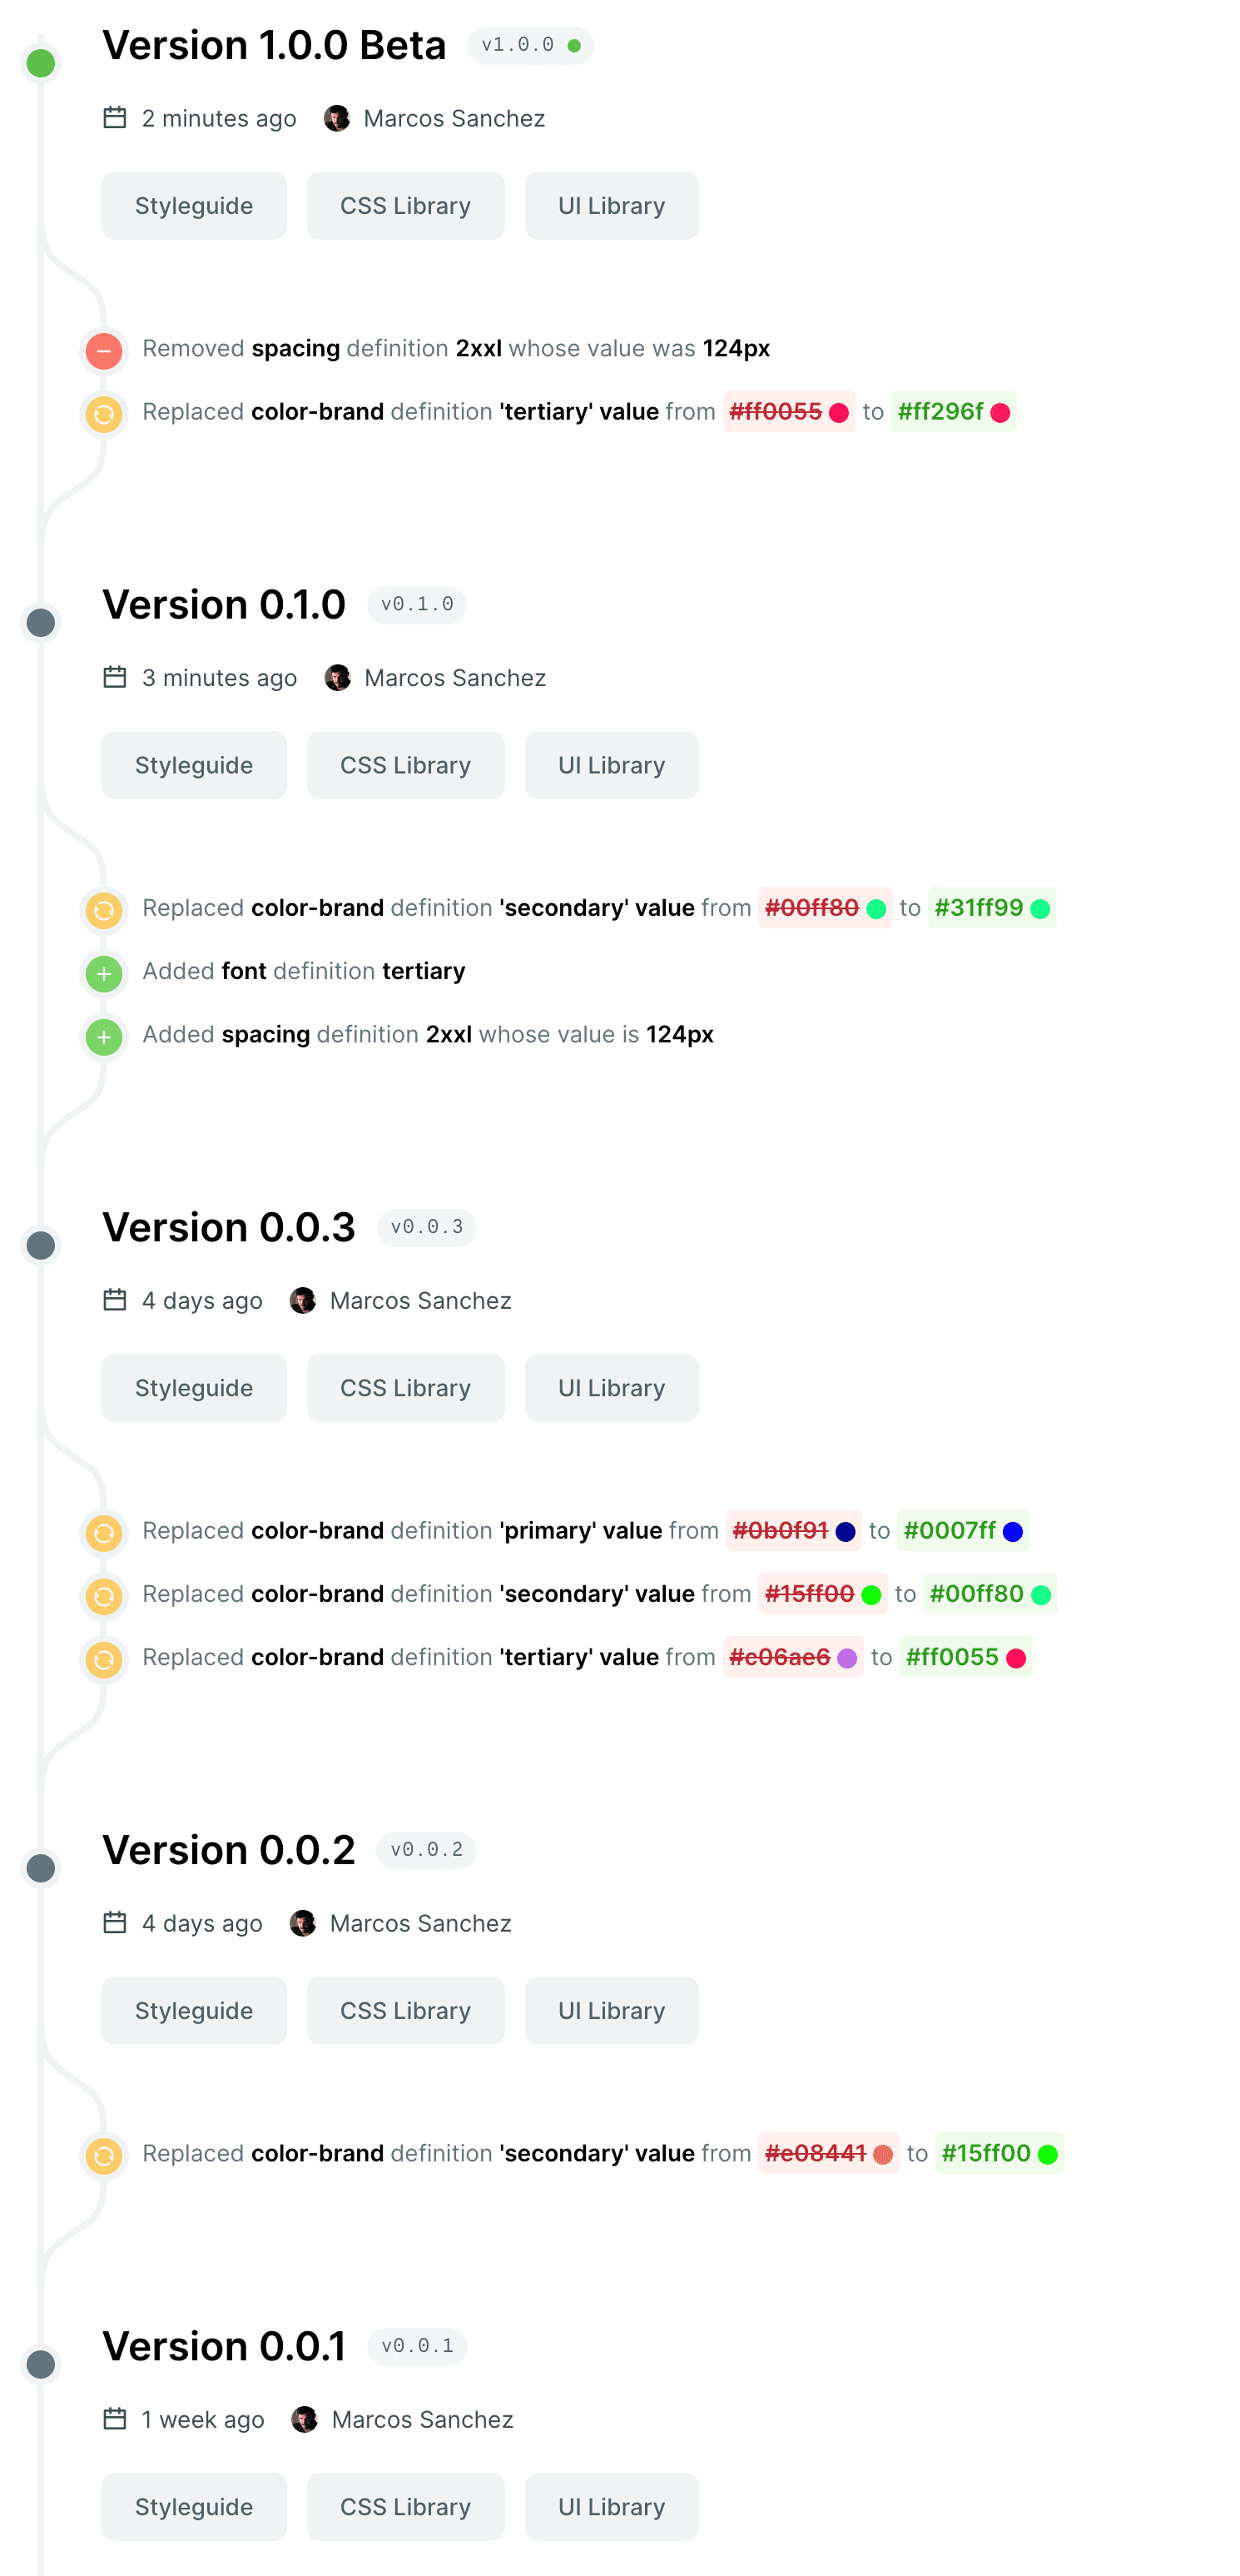This screenshot has width=1240, height=2576.
Task: Click the calendar icon next to 2 minutes ago
Action: point(115,117)
